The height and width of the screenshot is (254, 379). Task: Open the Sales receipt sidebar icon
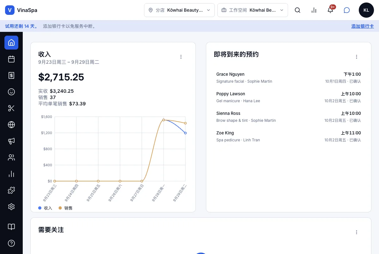tap(11, 75)
